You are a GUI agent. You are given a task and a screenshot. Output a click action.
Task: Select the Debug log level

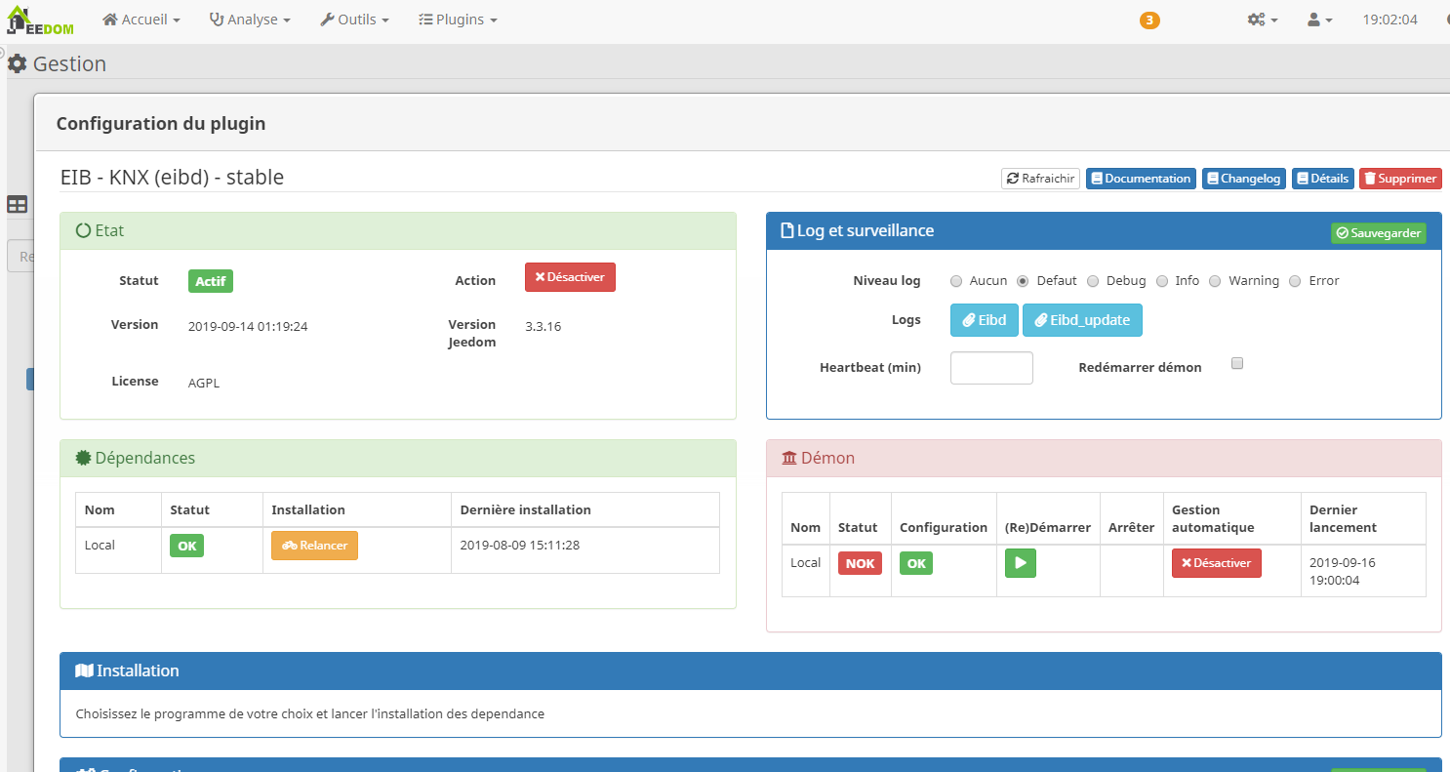coord(1093,281)
